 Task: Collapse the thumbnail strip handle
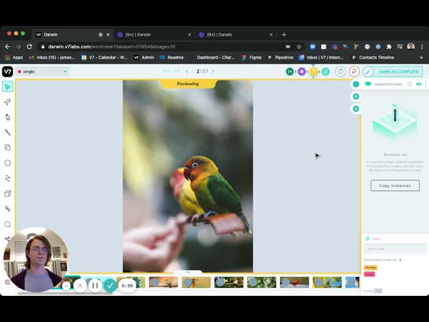tap(188, 272)
